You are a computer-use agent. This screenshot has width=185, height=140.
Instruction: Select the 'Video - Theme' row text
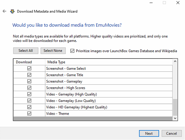click(x=58, y=114)
